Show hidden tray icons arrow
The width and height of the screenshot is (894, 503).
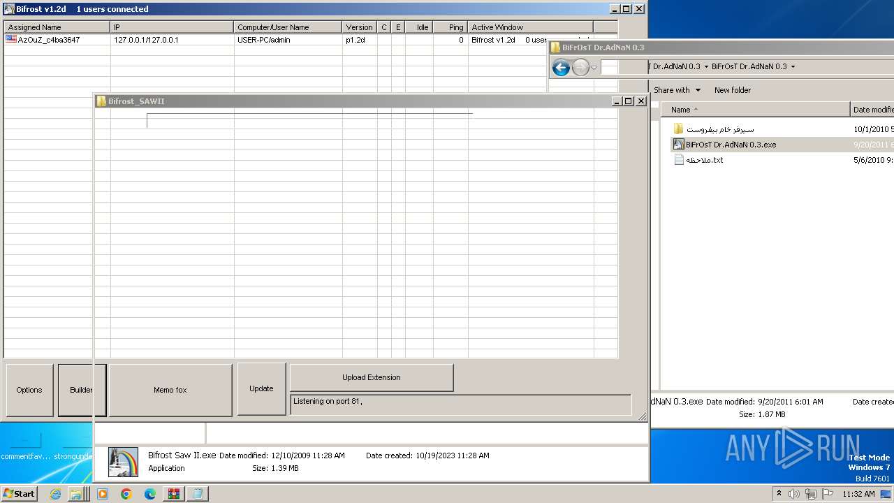click(779, 494)
